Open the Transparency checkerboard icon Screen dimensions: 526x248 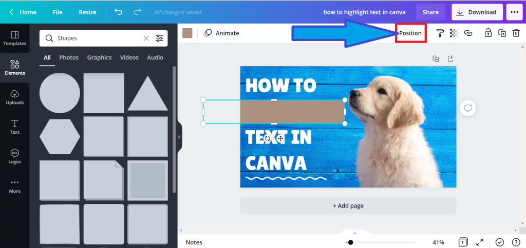coord(454,33)
